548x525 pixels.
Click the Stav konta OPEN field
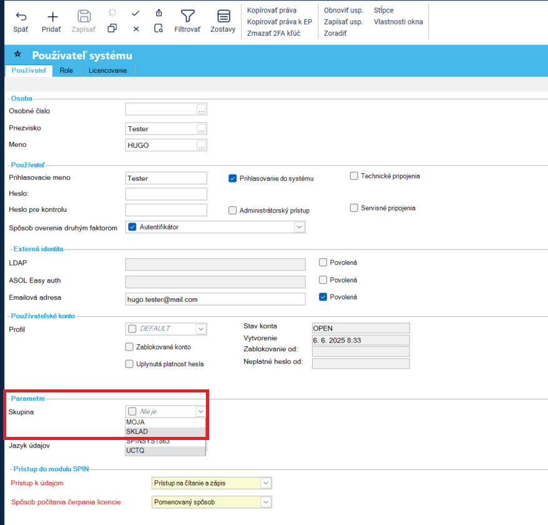point(361,328)
